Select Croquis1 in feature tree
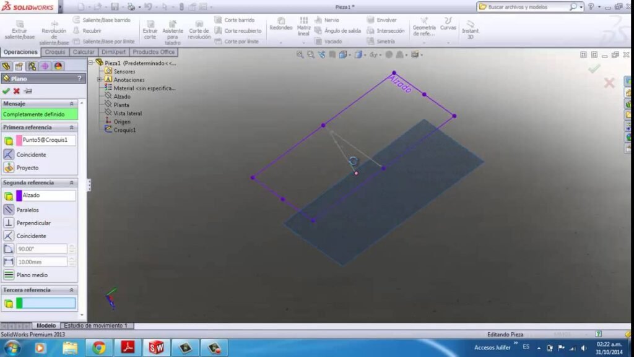The image size is (634, 357). [124, 130]
